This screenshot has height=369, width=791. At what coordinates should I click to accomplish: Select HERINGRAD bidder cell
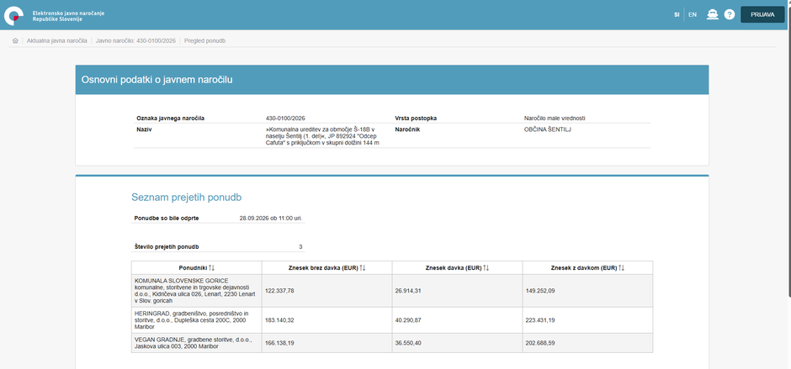[x=196, y=320]
